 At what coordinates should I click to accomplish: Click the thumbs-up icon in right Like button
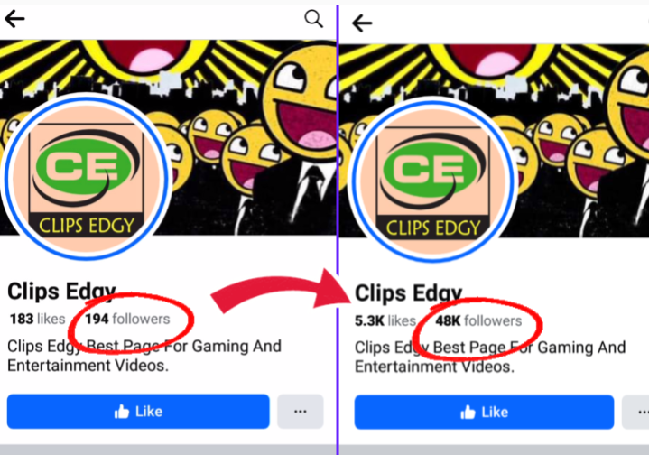[468, 413]
